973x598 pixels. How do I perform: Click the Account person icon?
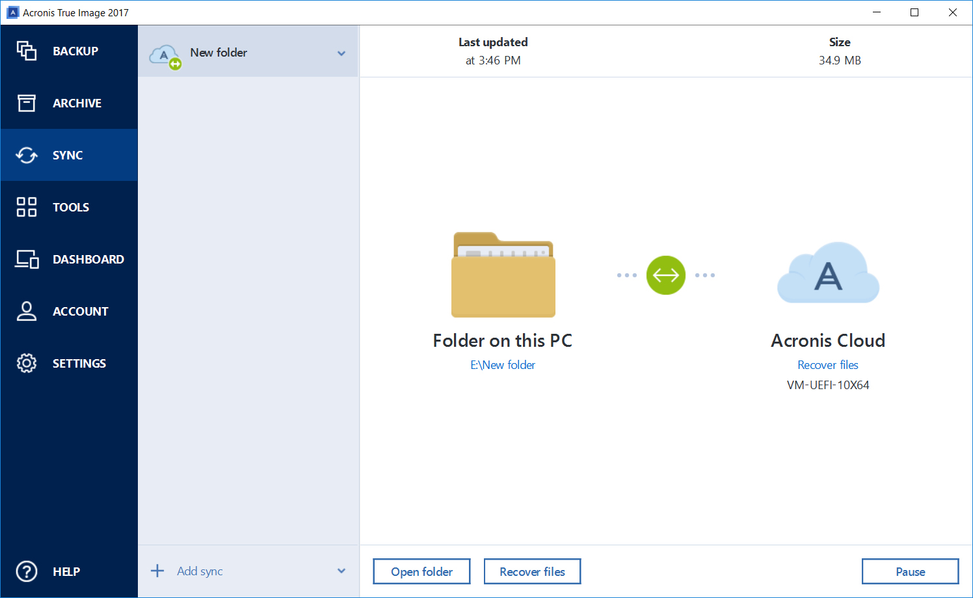pos(27,311)
